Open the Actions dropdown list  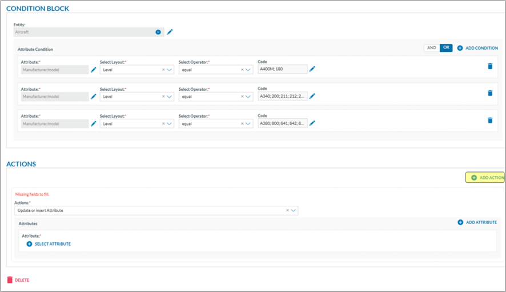pos(294,210)
